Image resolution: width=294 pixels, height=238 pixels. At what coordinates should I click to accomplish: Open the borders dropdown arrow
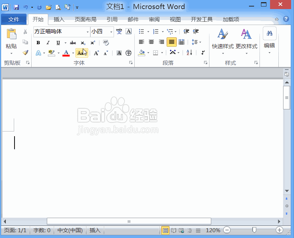point(162,53)
